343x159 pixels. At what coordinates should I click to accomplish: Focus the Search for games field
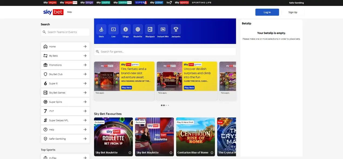tap(165, 51)
